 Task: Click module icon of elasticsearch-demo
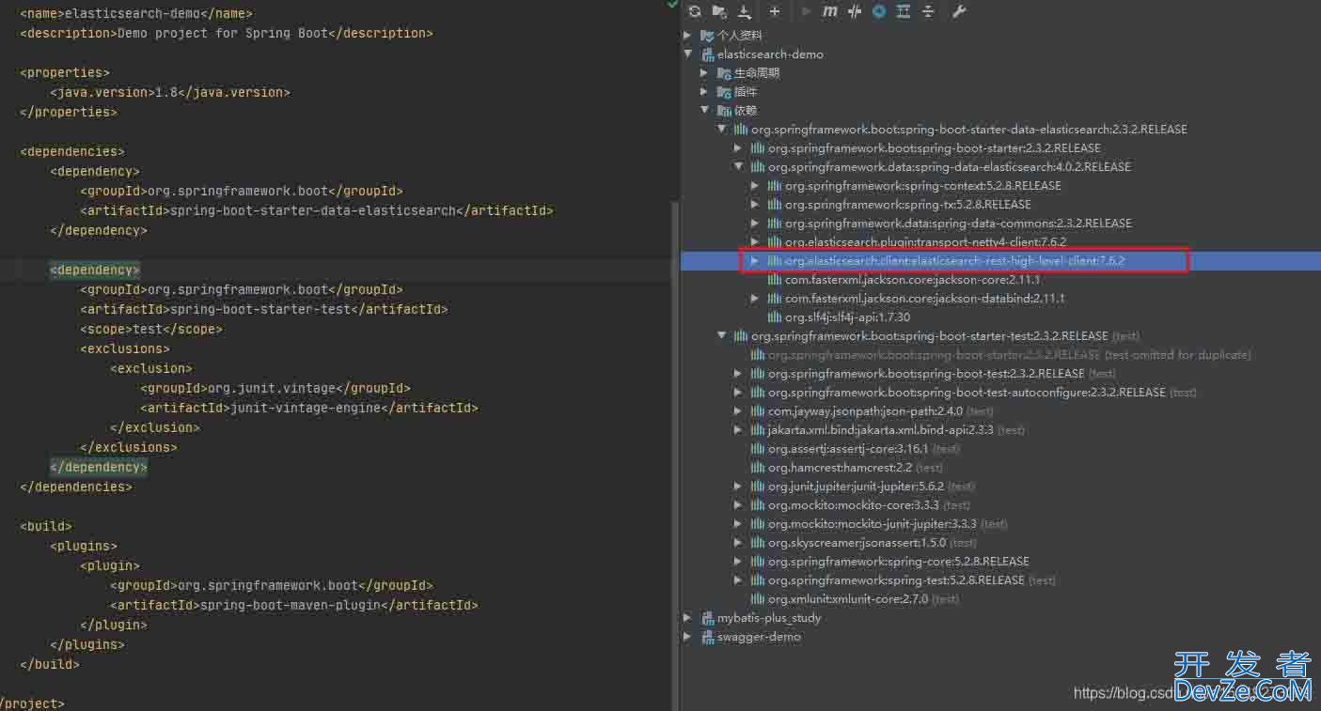707,54
